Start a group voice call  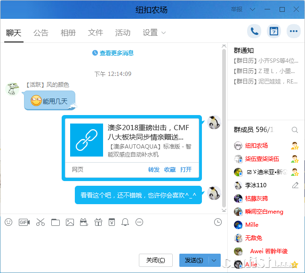pos(255,32)
